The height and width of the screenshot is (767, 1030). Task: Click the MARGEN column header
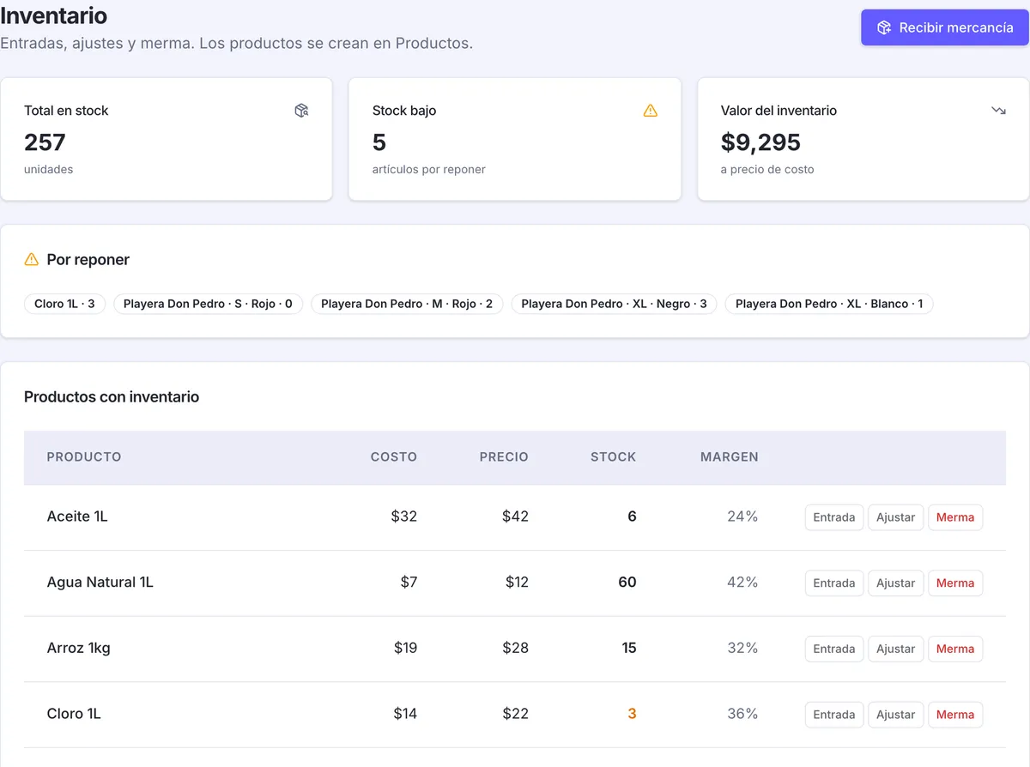(730, 457)
